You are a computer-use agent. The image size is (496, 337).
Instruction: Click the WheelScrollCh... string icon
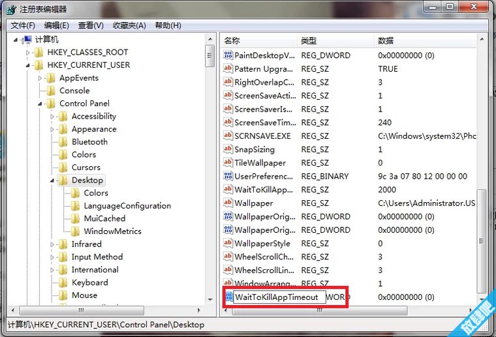point(228,256)
